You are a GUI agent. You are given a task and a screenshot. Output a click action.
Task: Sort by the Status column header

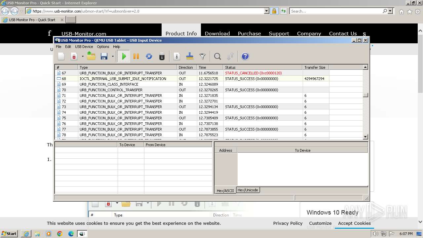coord(263,67)
